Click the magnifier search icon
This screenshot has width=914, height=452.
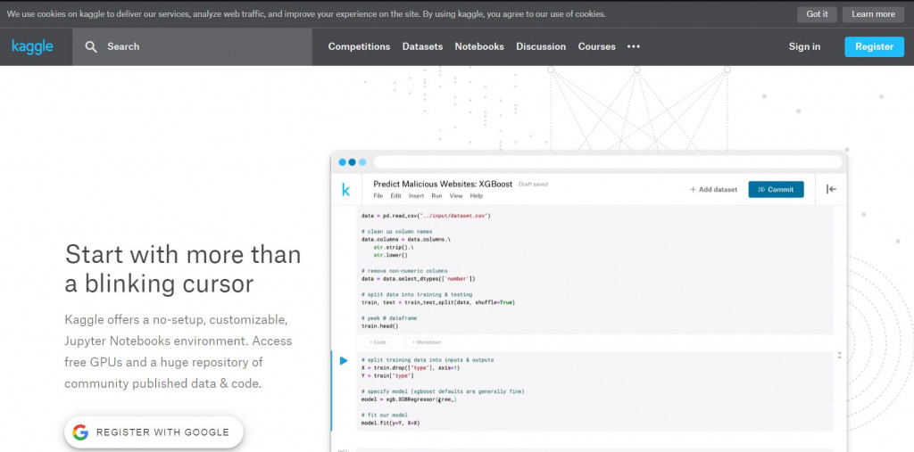pos(91,46)
